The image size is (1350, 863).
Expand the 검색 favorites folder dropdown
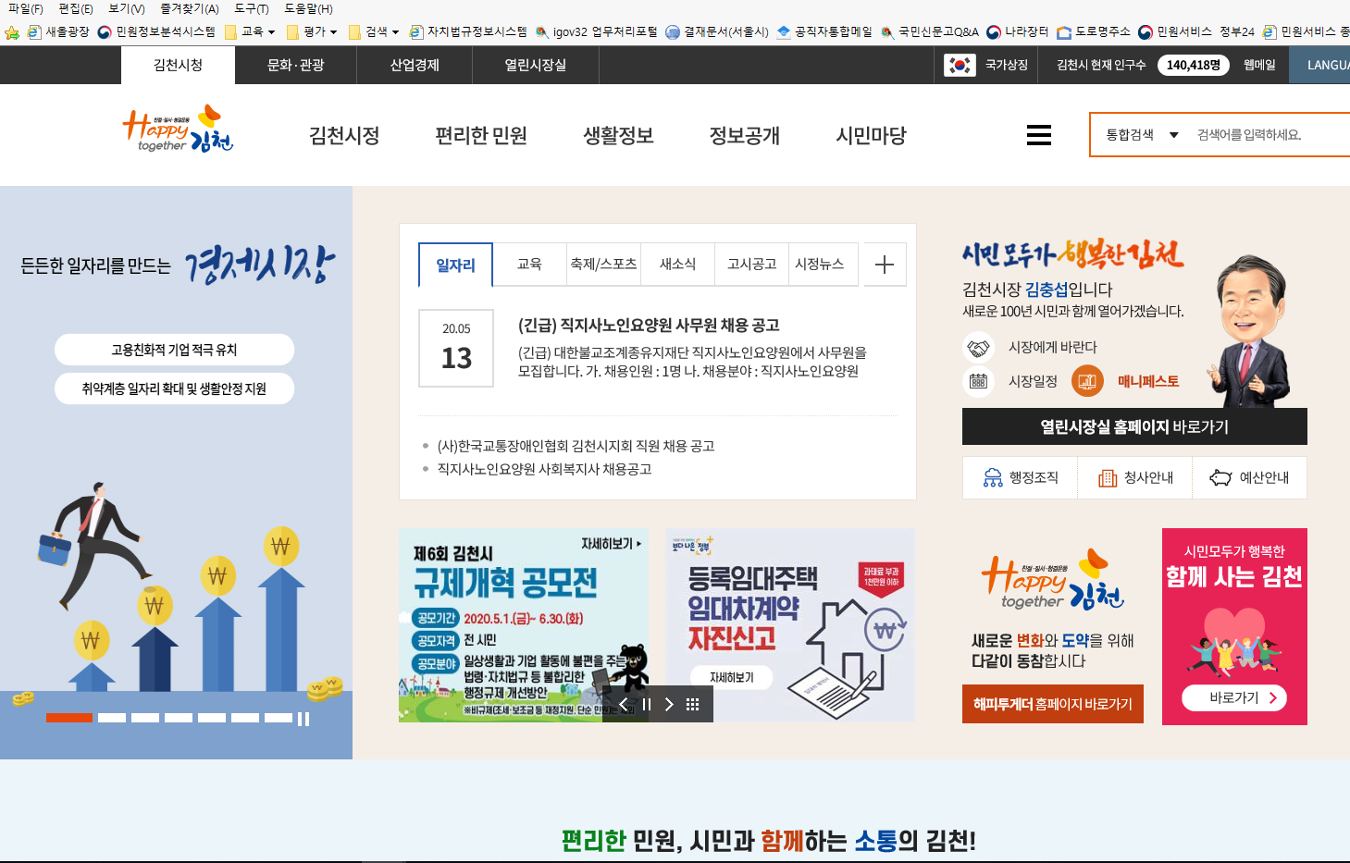tap(395, 32)
